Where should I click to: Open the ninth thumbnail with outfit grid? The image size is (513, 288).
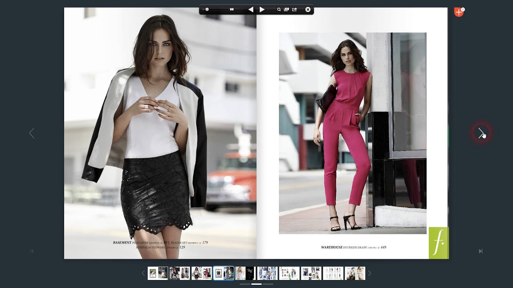(333, 273)
